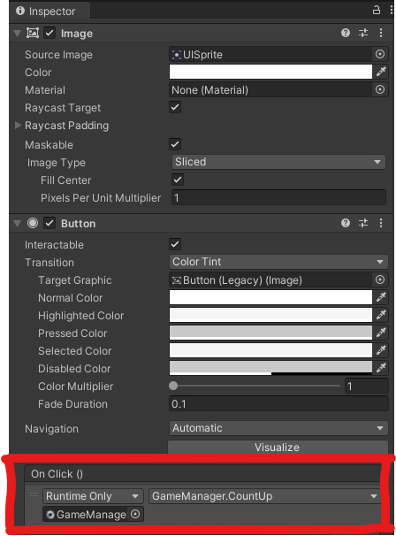Disable the Image component checkbox

click(x=49, y=33)
